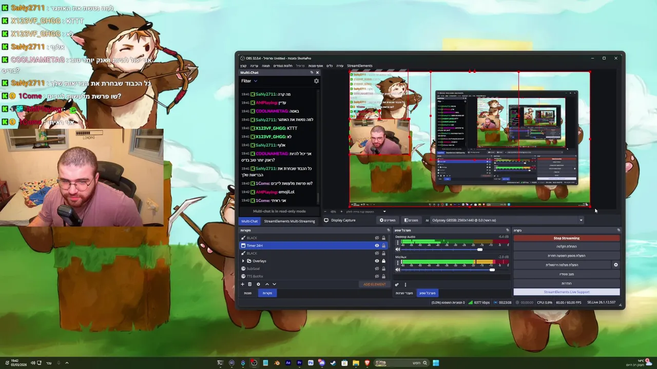Screen dimensions: 657x369
Task: Open Blender from the taskbar
Action: pyautogui.click(x=277, y=363)
